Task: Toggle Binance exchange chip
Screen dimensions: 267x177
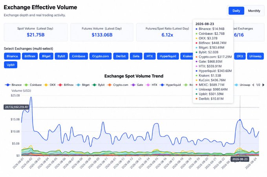Action: coord(12,56)
